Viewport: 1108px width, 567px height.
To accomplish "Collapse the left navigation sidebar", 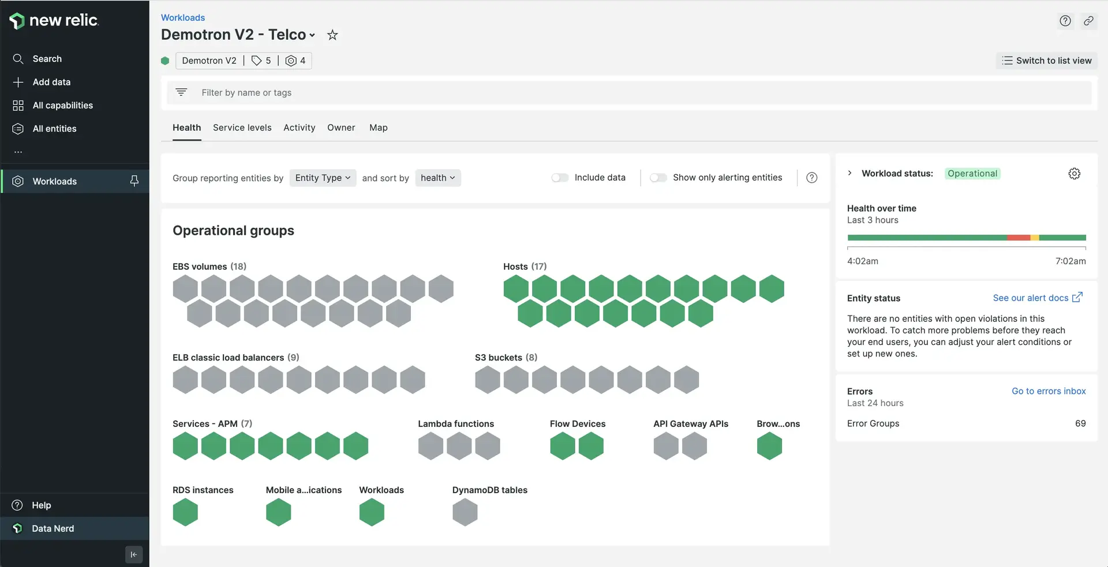I will (134, 554).
